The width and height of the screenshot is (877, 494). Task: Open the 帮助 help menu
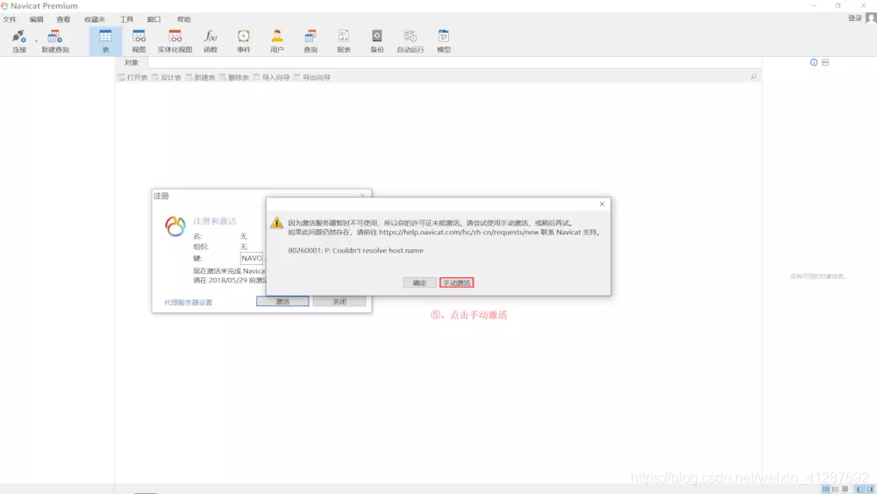pos(184,19)
